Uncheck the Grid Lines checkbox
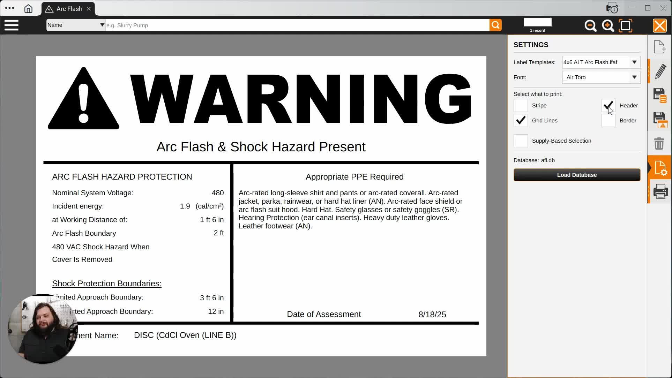This screenshot has height=378, width=672. point(521,120)
